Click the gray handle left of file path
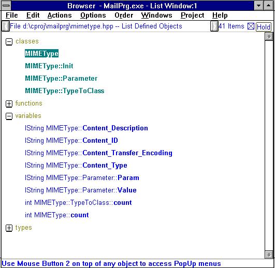275x268 pixels. [6, 26]
